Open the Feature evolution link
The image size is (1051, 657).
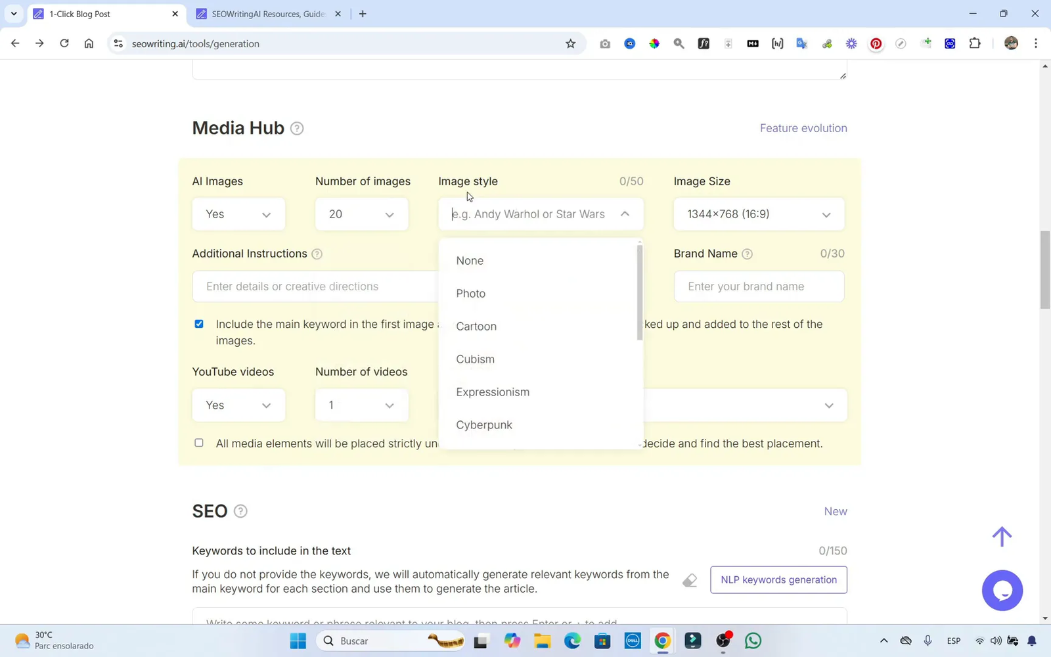[803, 128]
